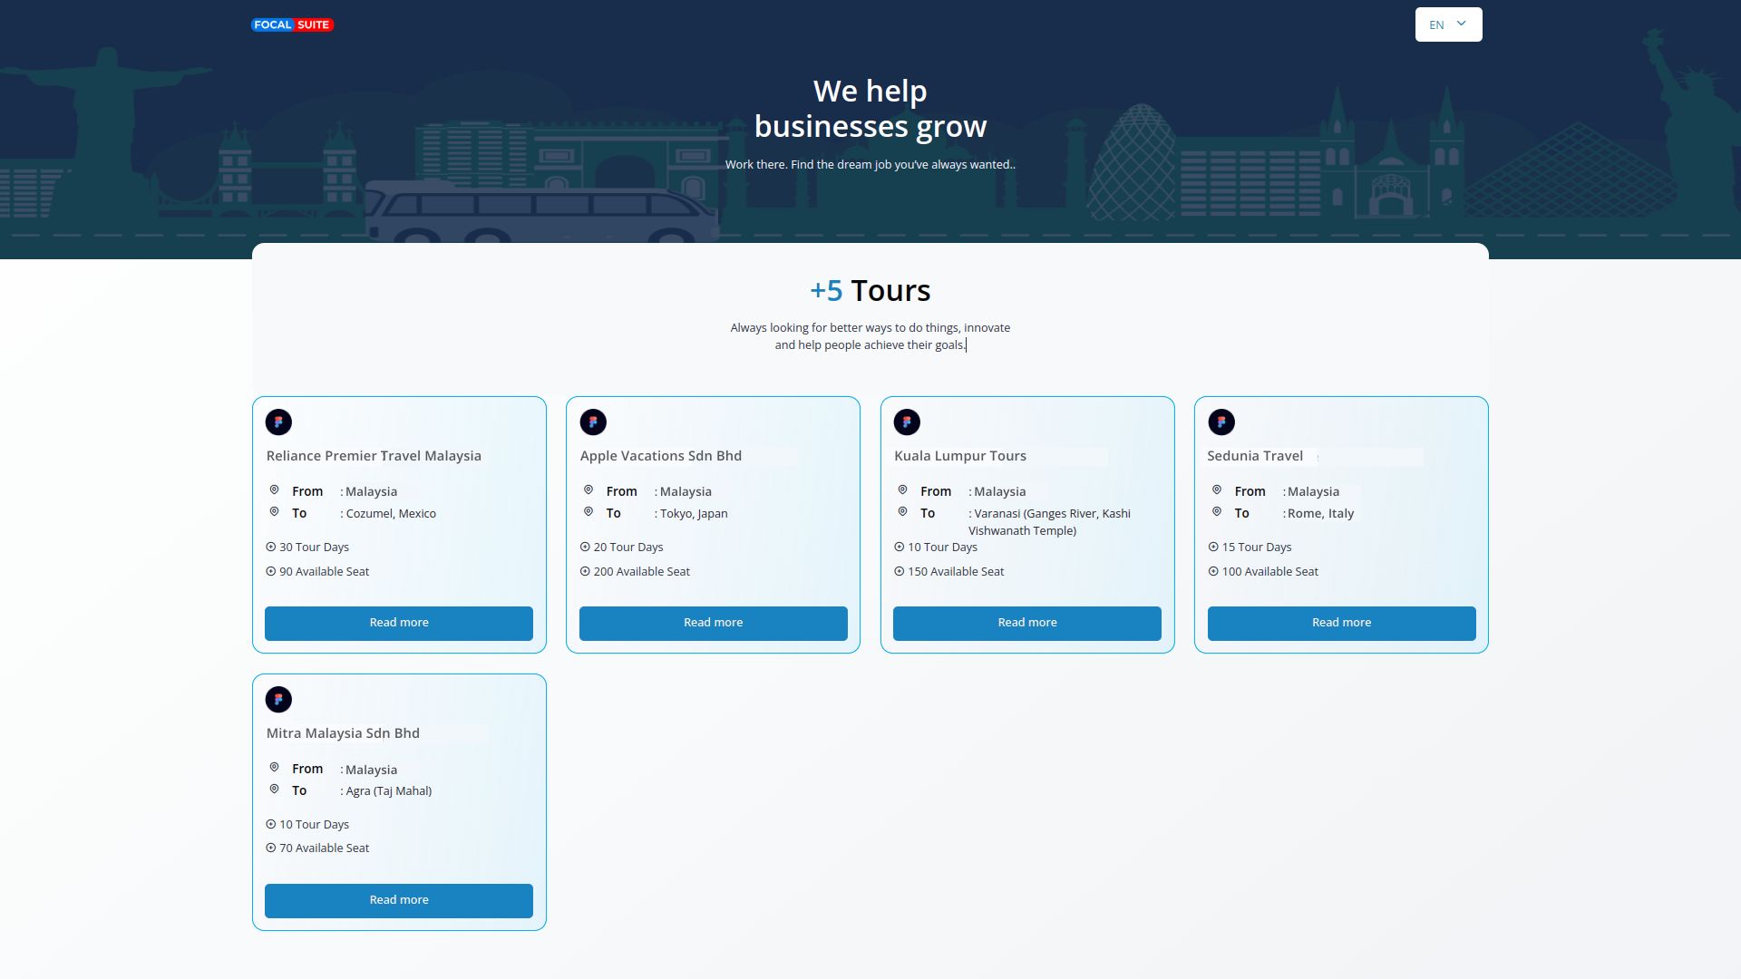Read more about Sedunia Travel Rome tour
Viewport: 1741px width, 979px height.
click(1341, 623)
